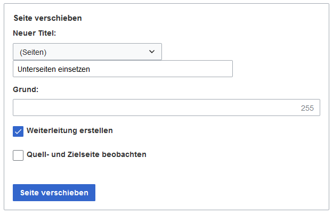The width and height of the screenshot is (333, 215).
Task: Click the Grund: label
Action: click(26, 89)
